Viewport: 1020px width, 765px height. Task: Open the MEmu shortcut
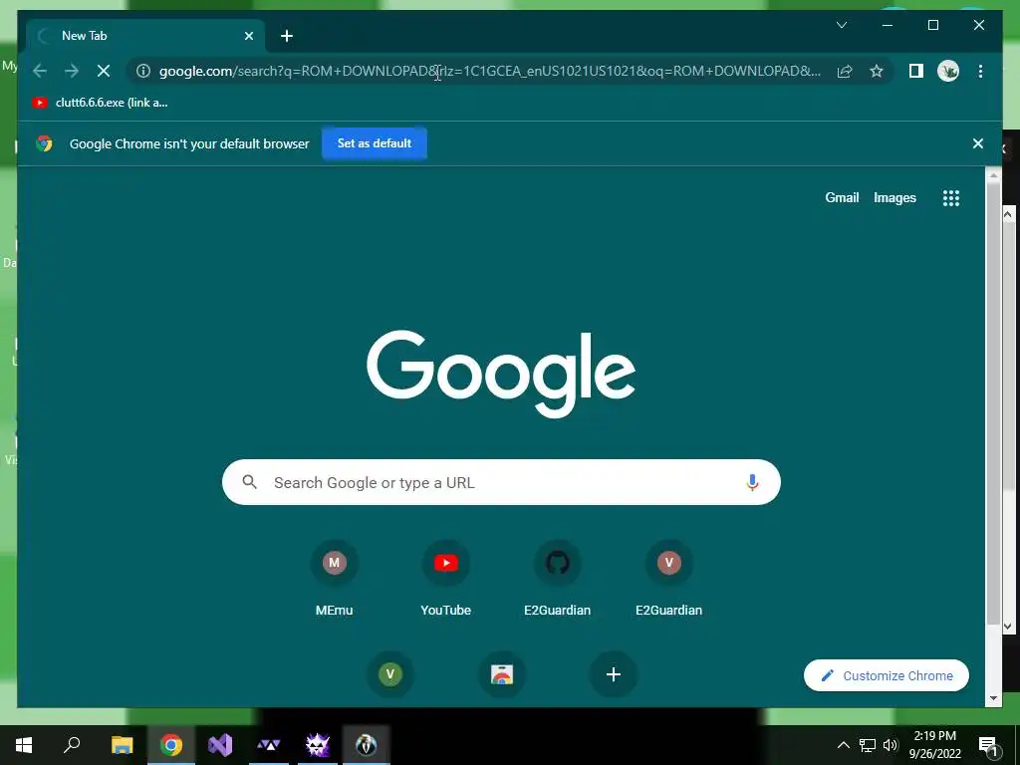pos(335,579)
